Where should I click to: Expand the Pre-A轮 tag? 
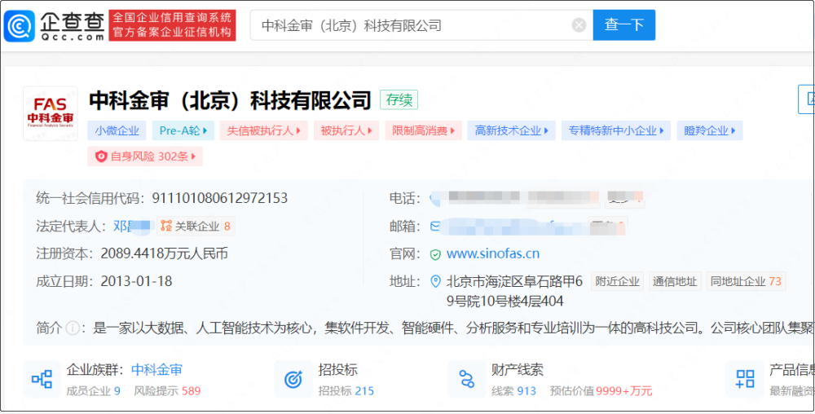183,130
